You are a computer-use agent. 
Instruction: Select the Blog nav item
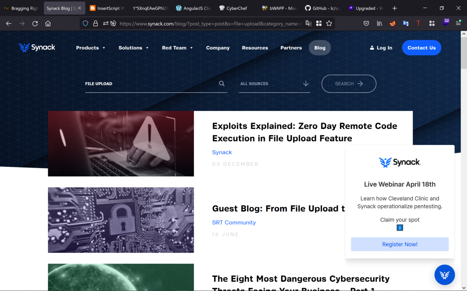pos(320,48)
